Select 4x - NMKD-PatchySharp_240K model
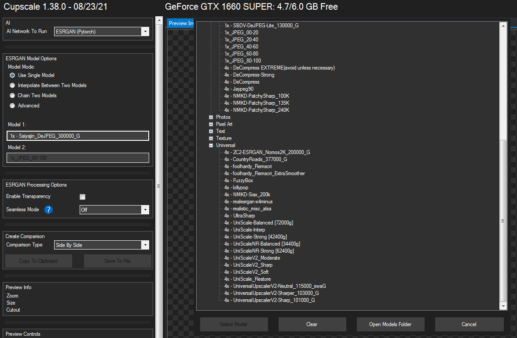The image size is (517, 338). point(257,110)
